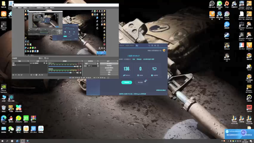Open Ubisoft Connect desktop shortcut

(x=227, y=16)
